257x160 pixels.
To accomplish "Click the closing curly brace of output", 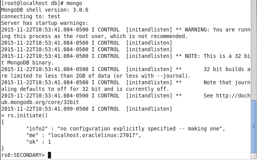I will tap(3, 148).
